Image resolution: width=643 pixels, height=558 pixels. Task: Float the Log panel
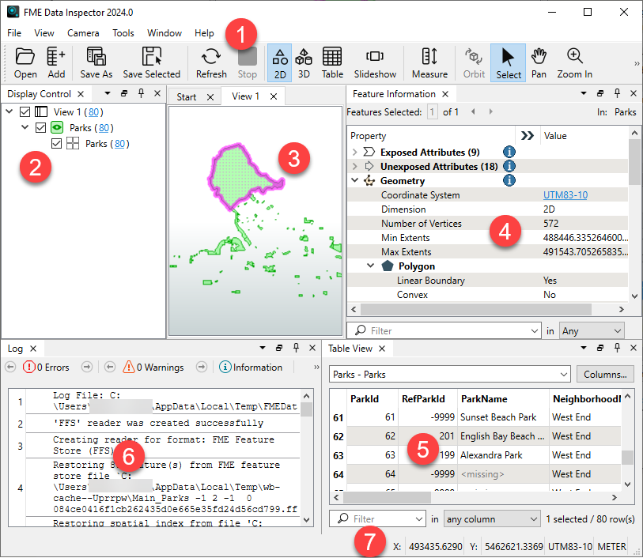(279, 348)
